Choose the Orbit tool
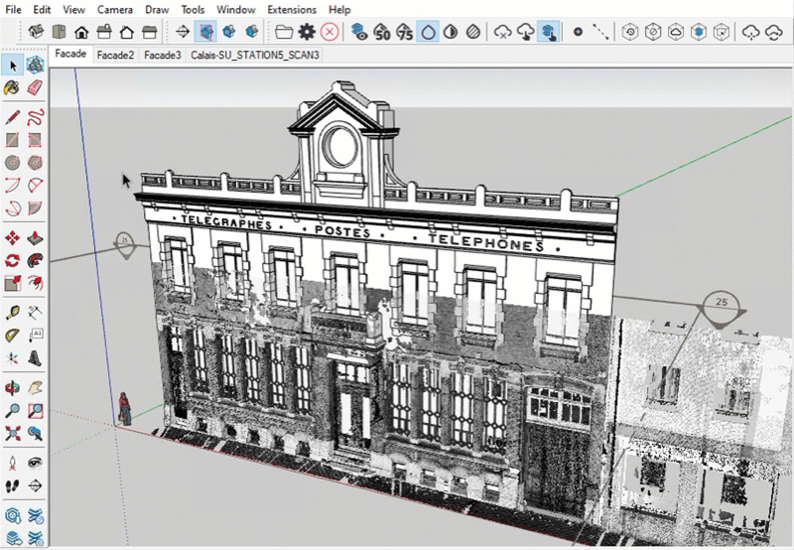This screenshot has width=794, height=550. point(13,386)
